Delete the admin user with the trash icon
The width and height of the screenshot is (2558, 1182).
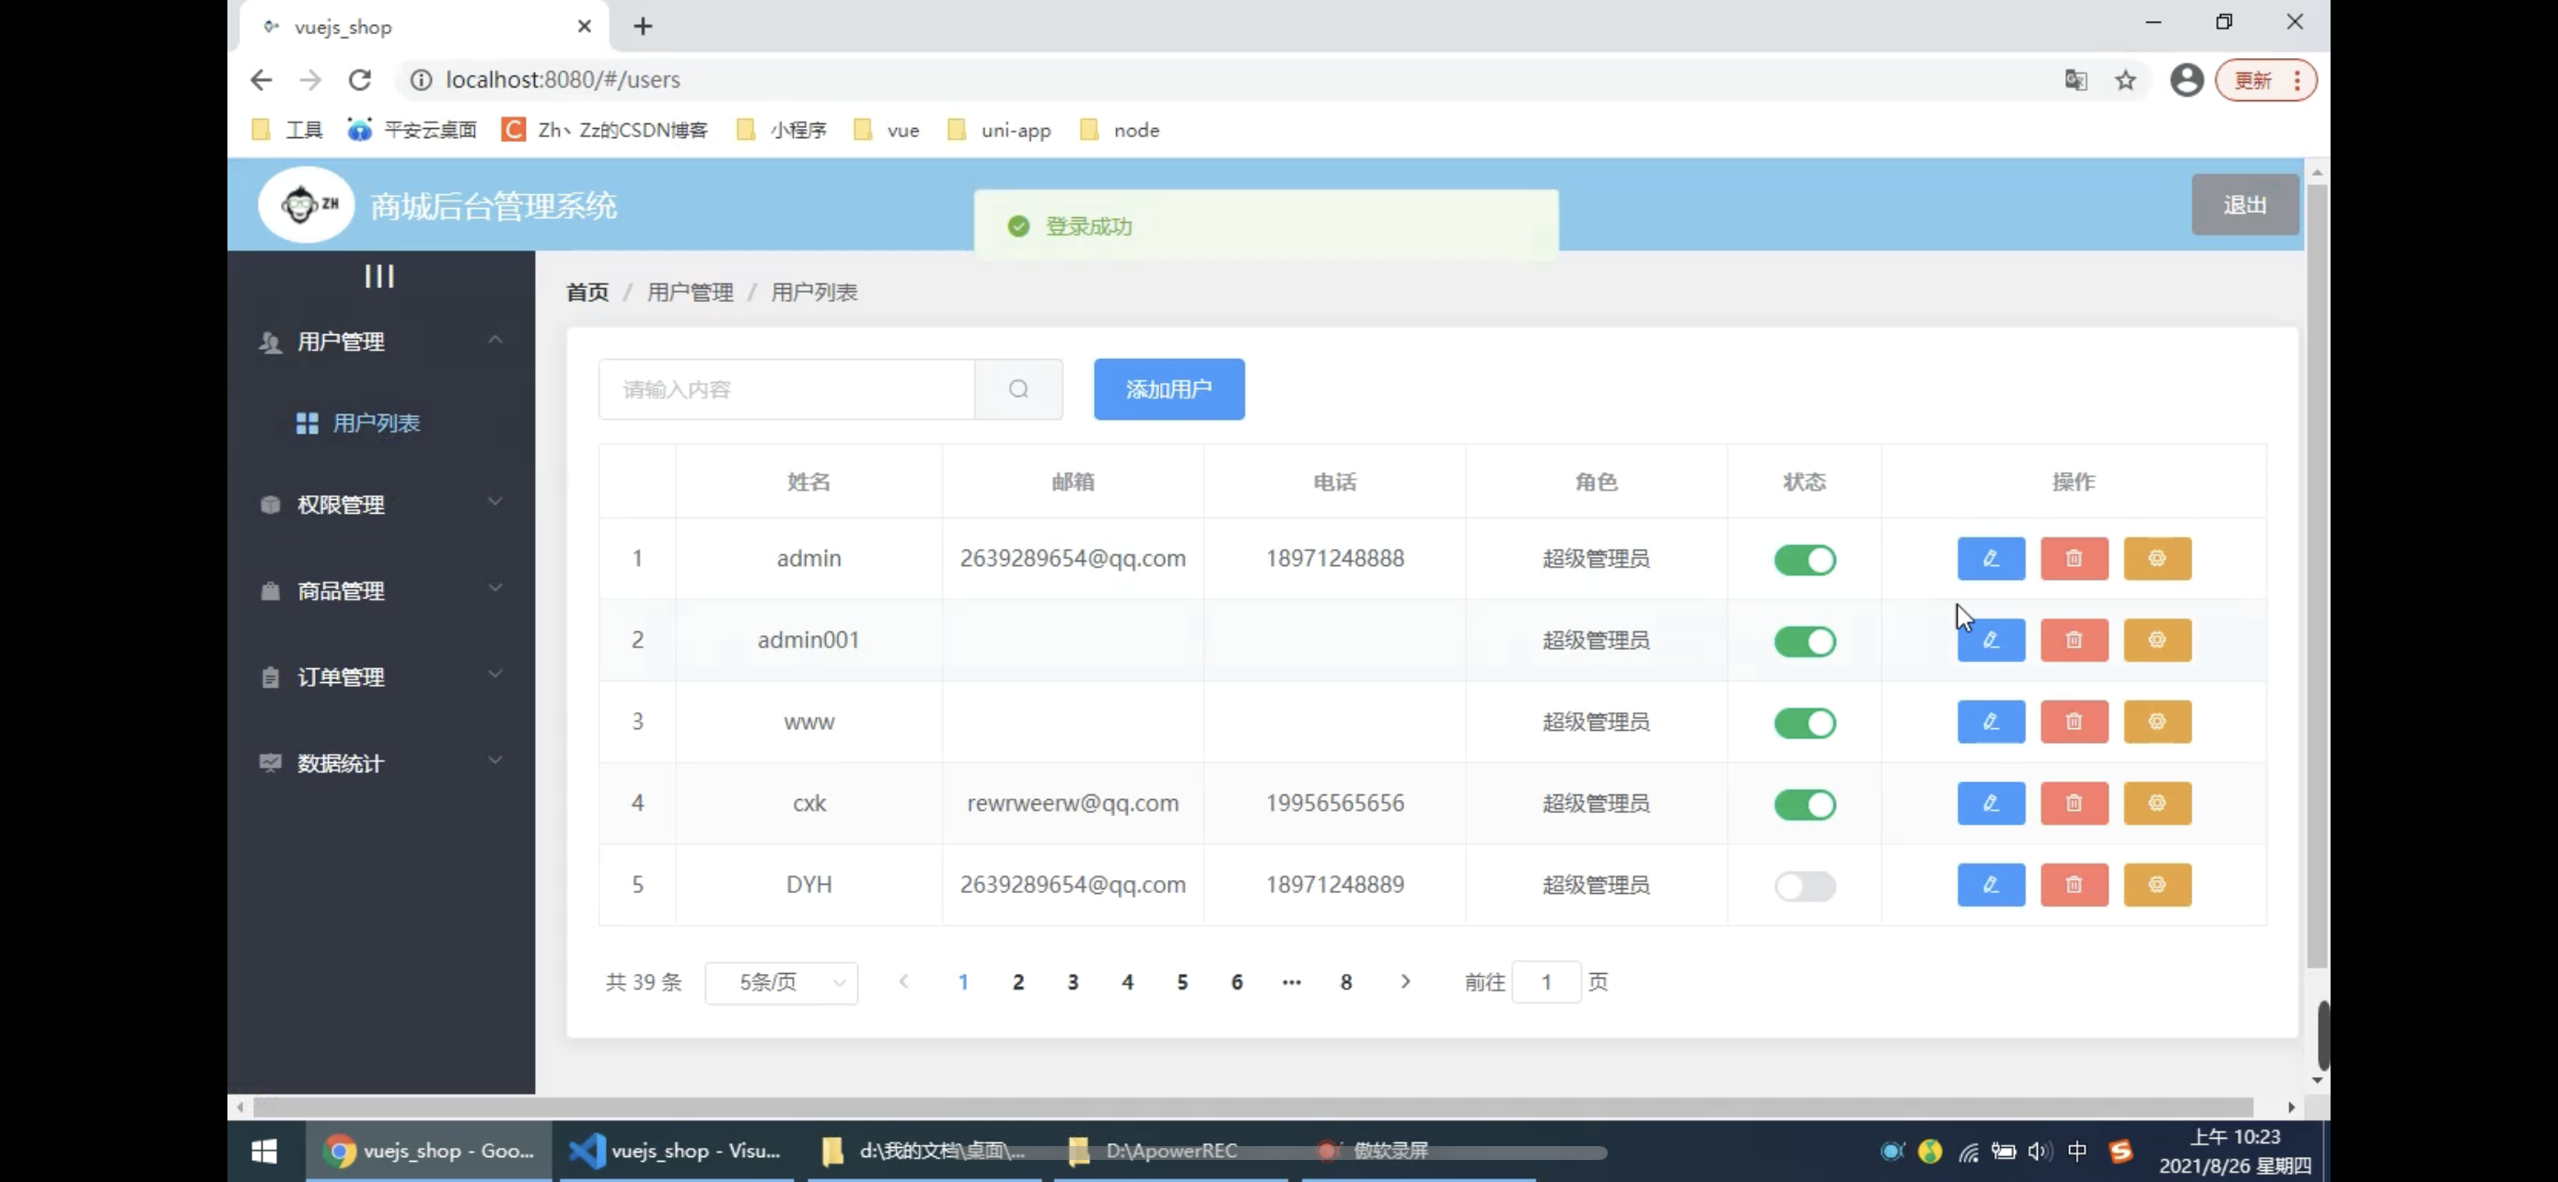coord(2074,559)
